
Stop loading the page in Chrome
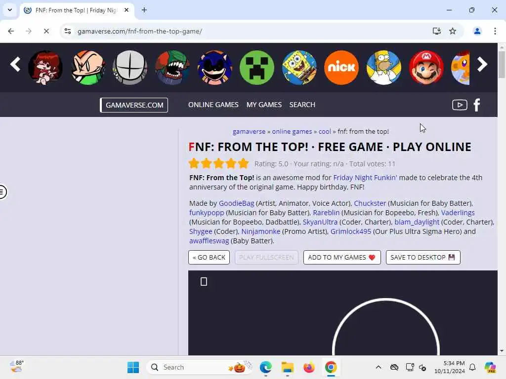(46, 31)
